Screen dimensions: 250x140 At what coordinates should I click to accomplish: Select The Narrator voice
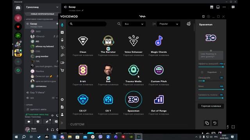(x=108, y=41)
